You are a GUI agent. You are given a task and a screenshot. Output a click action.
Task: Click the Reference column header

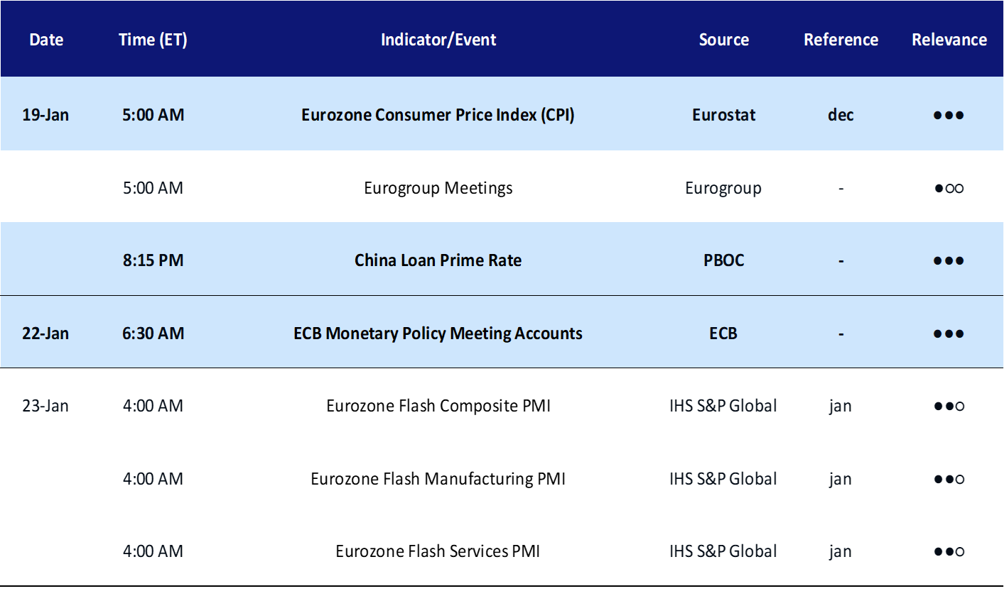(841, 40)
